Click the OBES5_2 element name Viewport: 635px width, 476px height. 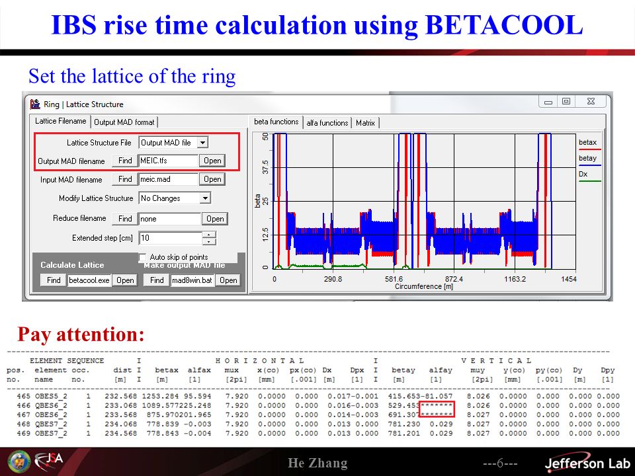(51, 396)
